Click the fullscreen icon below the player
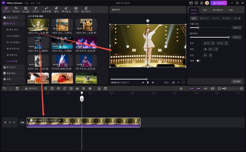The image size is (246, 152). point(183,82)
